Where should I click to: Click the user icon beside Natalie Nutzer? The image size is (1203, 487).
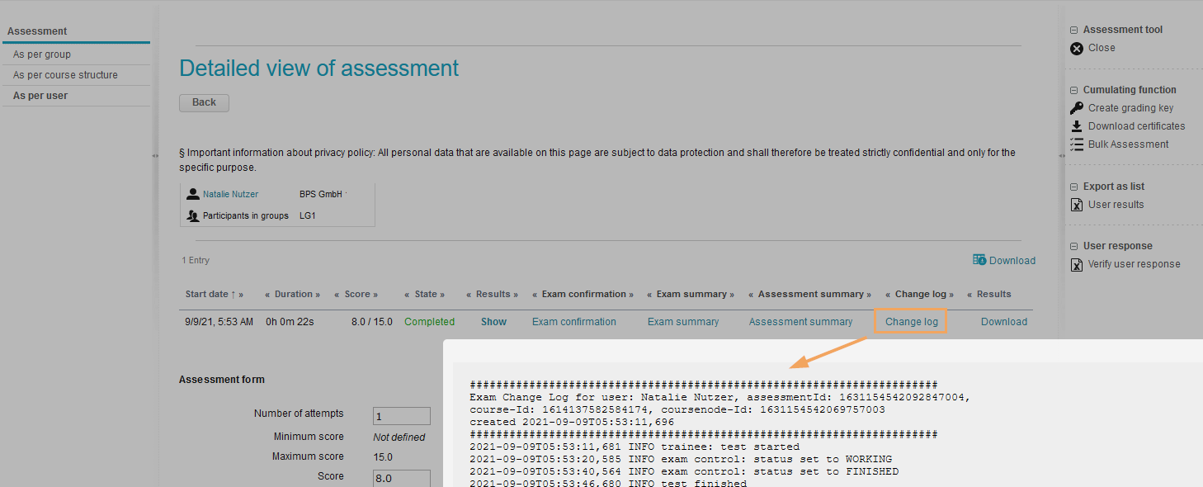(x=193, y=195)
